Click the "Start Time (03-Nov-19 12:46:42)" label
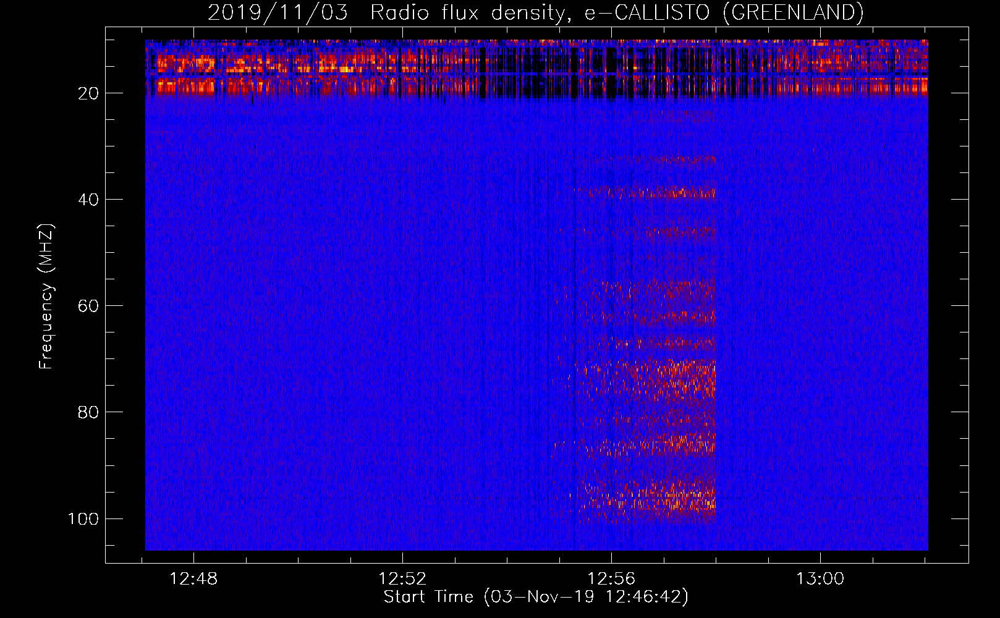 coord(536,597)
